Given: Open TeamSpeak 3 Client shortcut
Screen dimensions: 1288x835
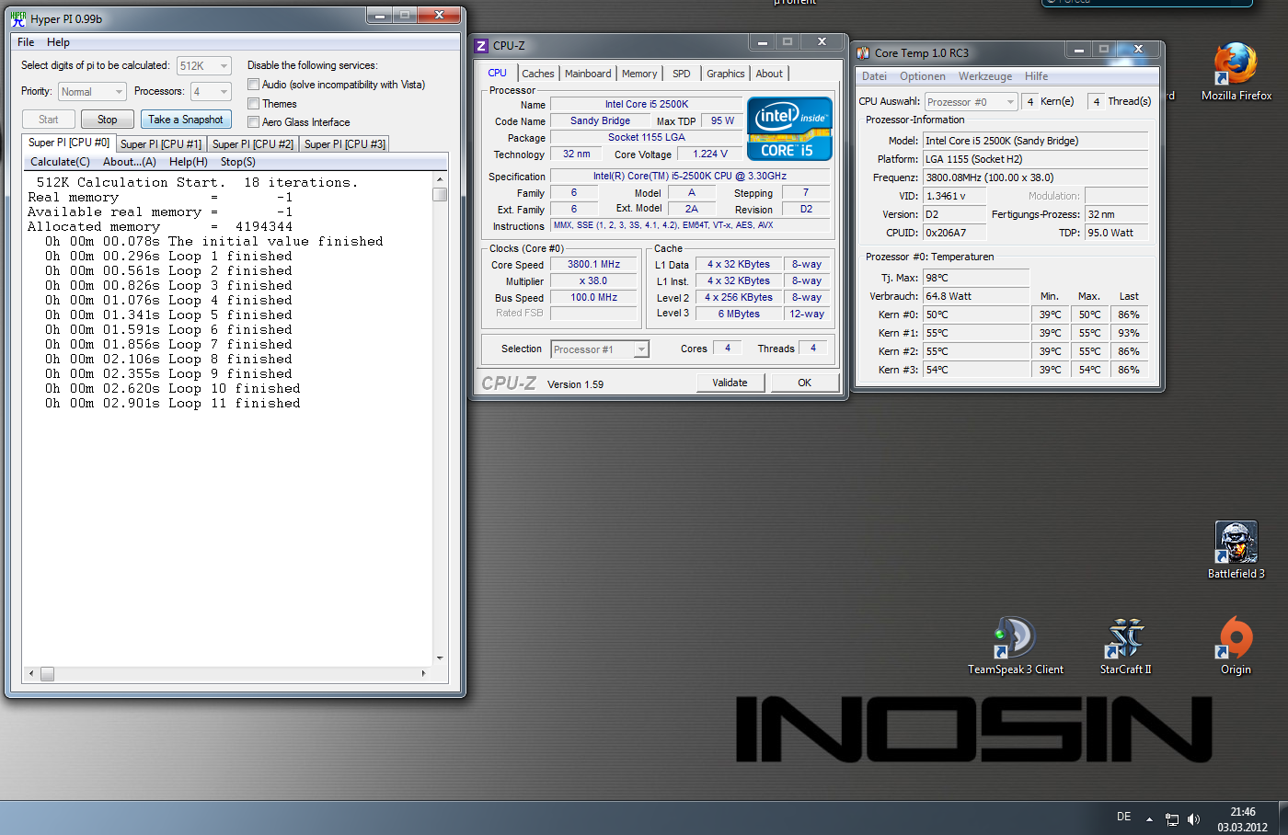Looking at the screenshot, I should pos(1015,638).
